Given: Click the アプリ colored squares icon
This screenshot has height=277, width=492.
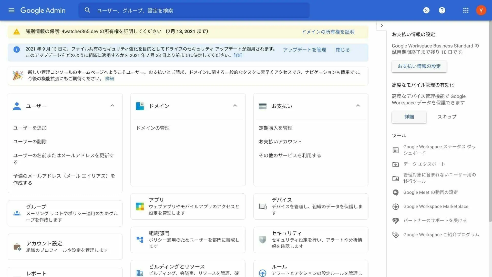Looking at the screenshot, I should [140, 206].
